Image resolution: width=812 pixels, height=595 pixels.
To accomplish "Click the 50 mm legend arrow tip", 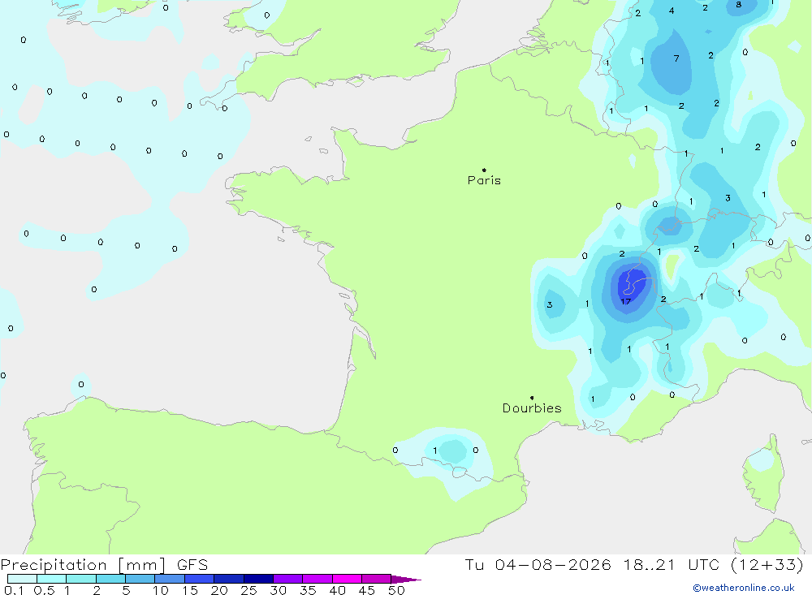I will (407, 580).
